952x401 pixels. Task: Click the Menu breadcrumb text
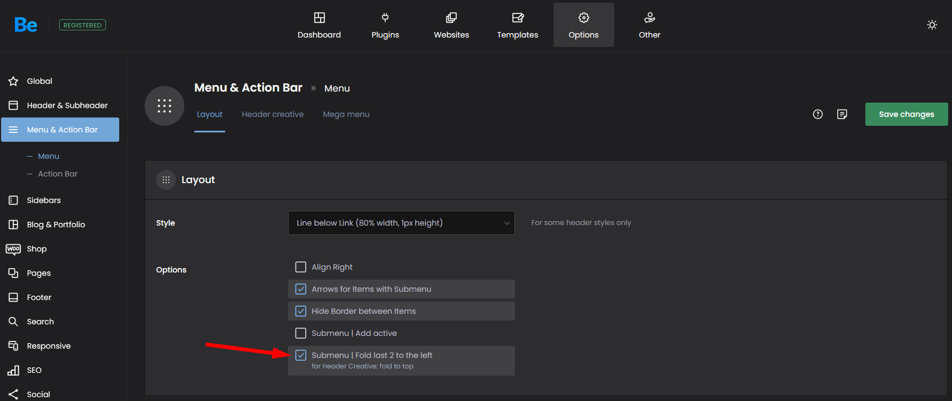coord(337,88)
